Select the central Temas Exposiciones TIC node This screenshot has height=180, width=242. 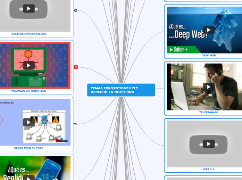(121, 90)
